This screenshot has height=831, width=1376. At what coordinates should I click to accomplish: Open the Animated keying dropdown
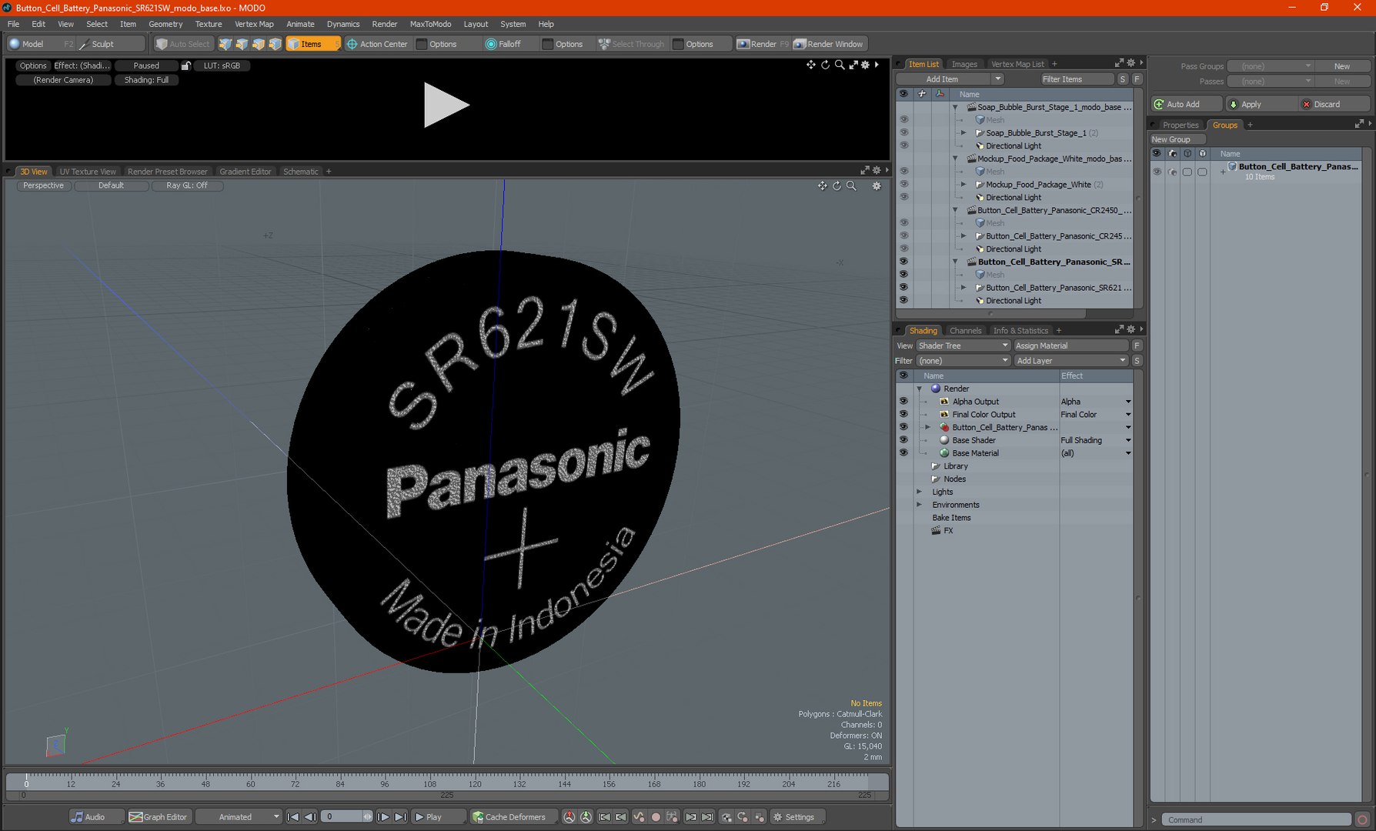click(239, 817)
